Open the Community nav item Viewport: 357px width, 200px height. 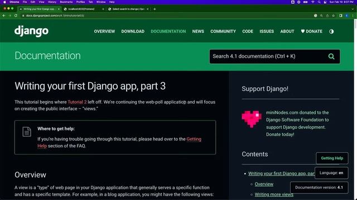pos(223,32)
